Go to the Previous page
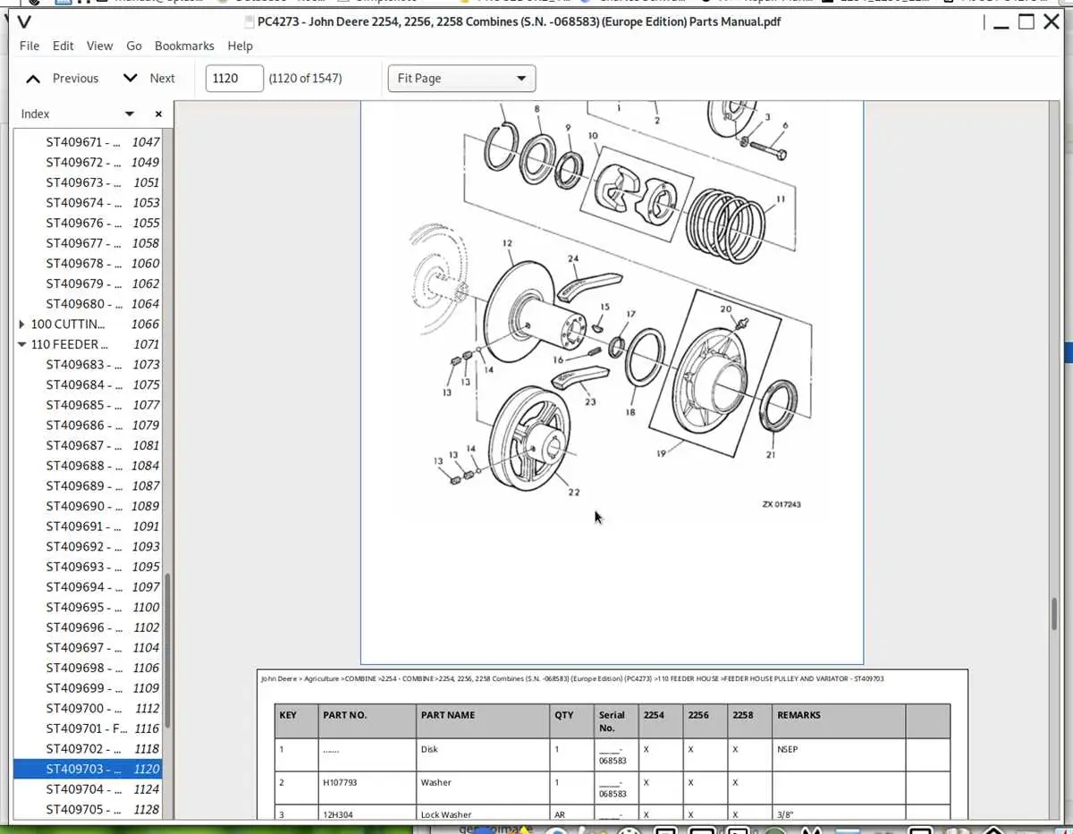Screen dimensions: 1073x834 [75, 79]
